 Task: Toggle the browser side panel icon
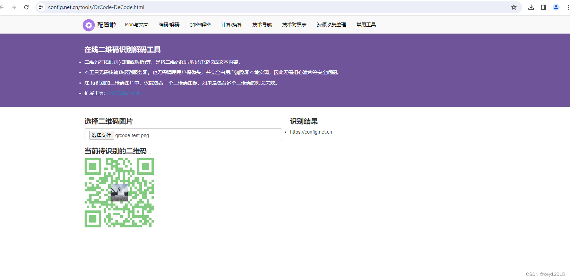tap(544, 7)
